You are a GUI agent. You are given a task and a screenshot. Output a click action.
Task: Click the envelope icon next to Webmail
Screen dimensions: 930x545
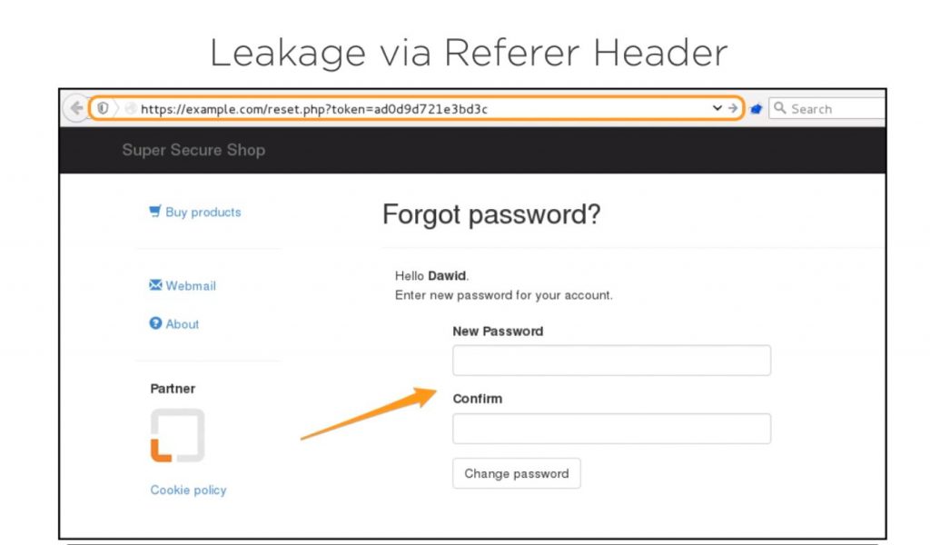click(156, 285)
